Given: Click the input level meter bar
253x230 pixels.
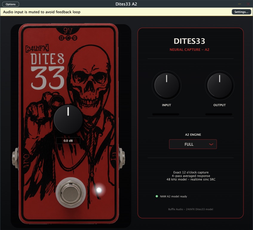Looking at the screenshot, I should 166,114.
